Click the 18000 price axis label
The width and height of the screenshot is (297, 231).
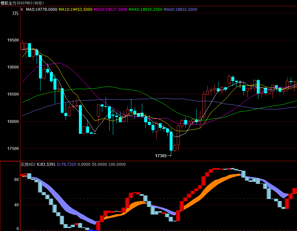click(x=13, y=122)
